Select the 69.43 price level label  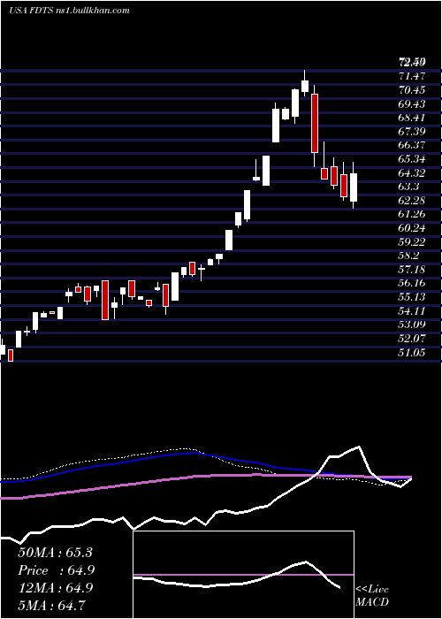point(412,103)
